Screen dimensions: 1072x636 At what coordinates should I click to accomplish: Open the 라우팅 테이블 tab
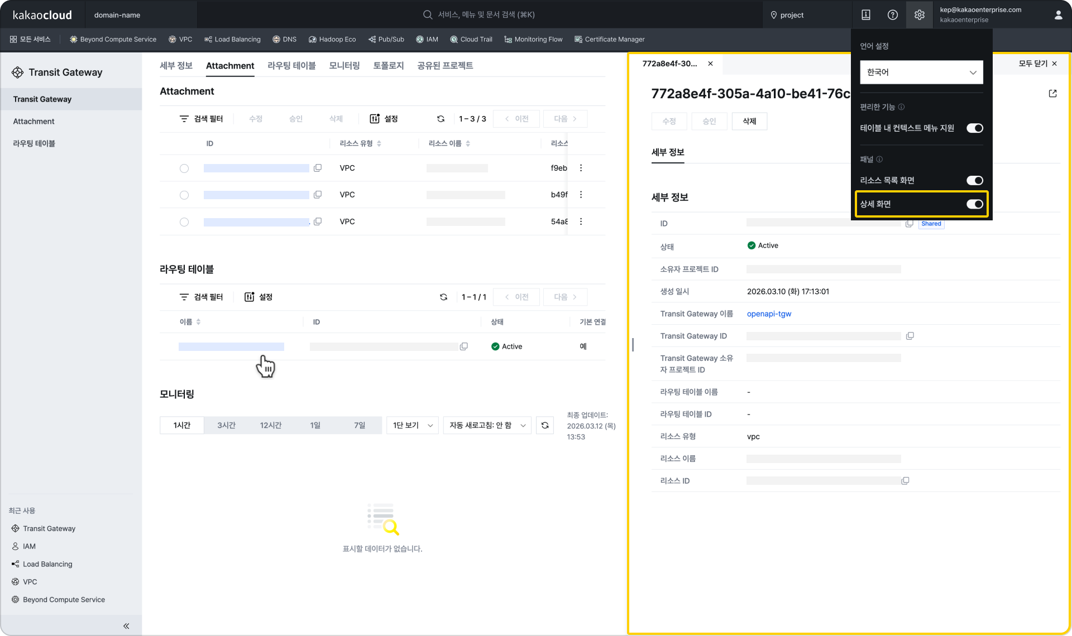291,66
